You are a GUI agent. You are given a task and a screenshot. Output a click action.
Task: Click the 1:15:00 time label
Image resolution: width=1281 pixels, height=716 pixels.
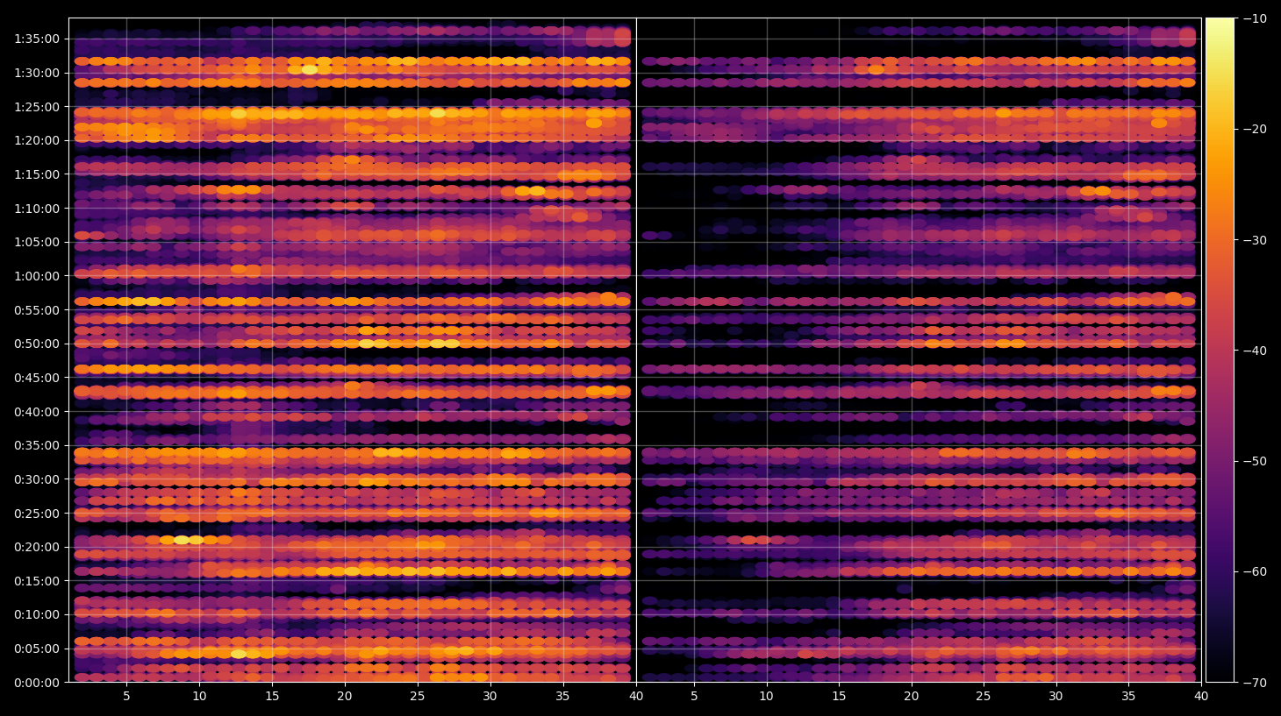(x=37, y=174)
